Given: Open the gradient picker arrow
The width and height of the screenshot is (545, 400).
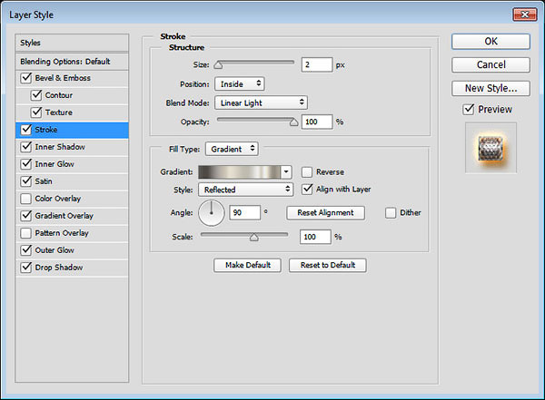Looking at the screenshot, I should coord(286,171).
